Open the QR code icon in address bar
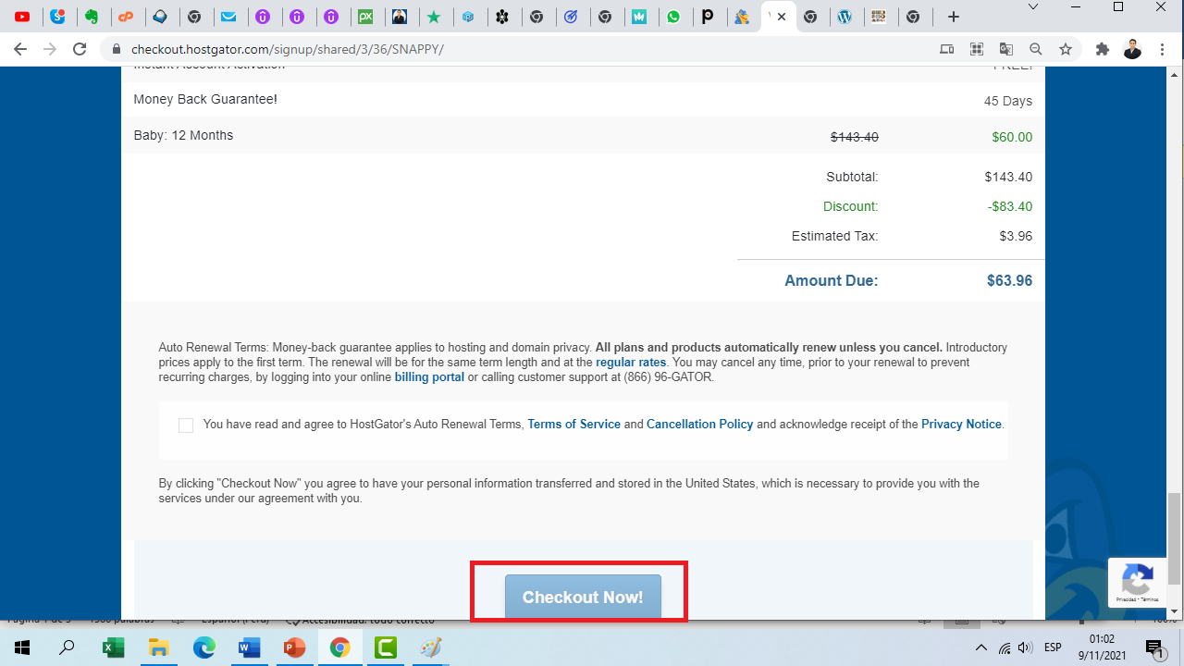Viewport: 1184px width, 666px height. click(976, 49)
